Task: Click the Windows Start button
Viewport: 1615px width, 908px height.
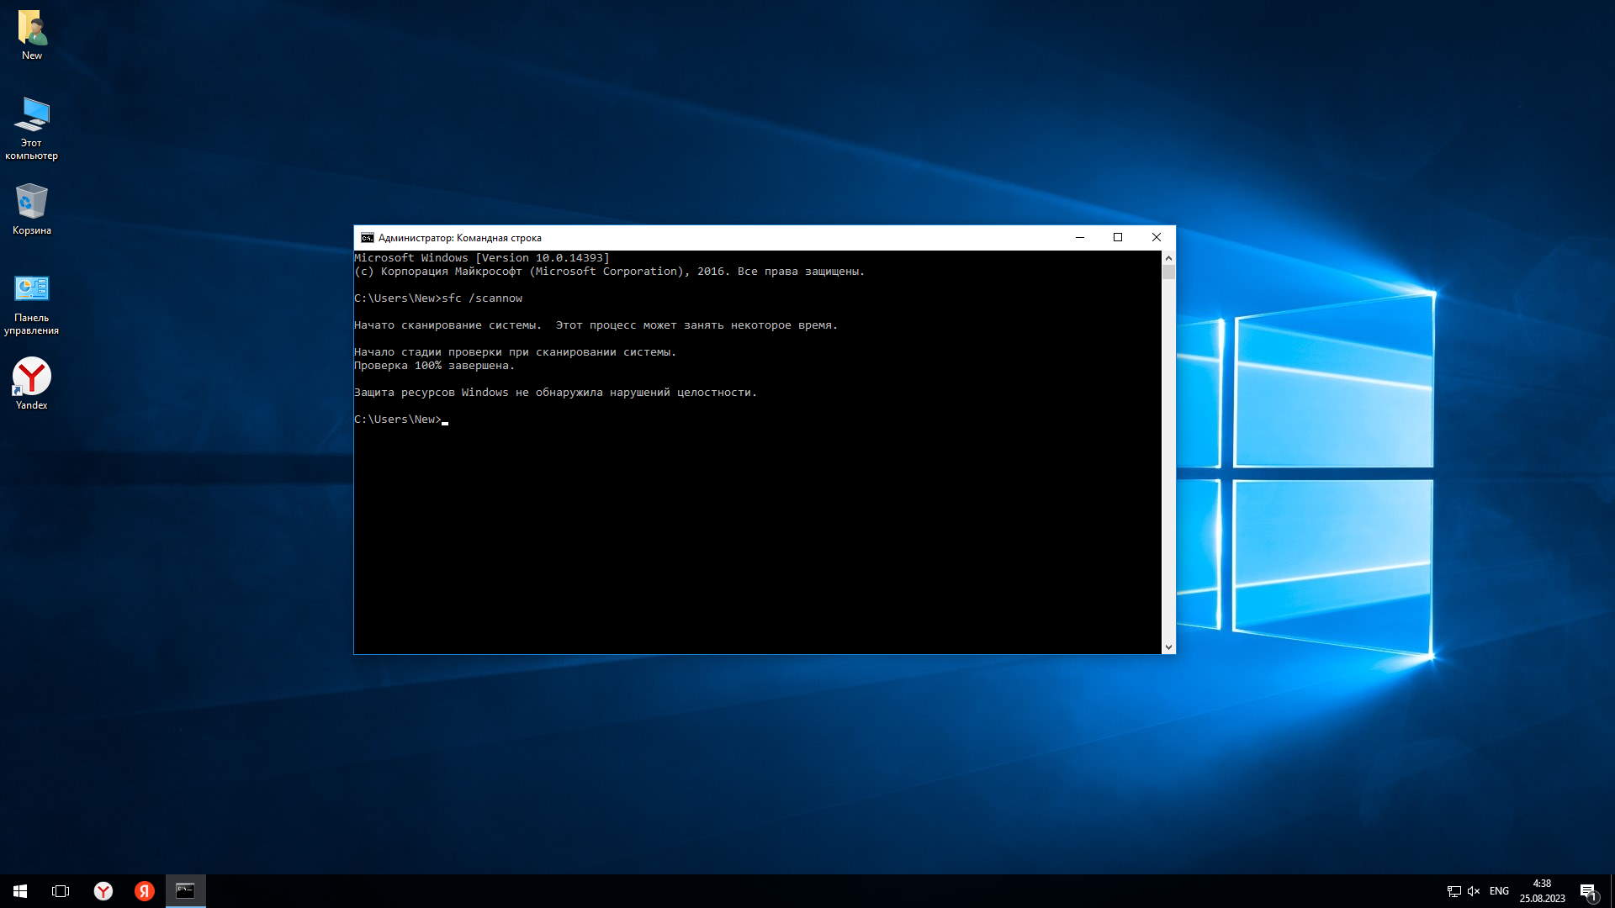Action: point(20,891)
